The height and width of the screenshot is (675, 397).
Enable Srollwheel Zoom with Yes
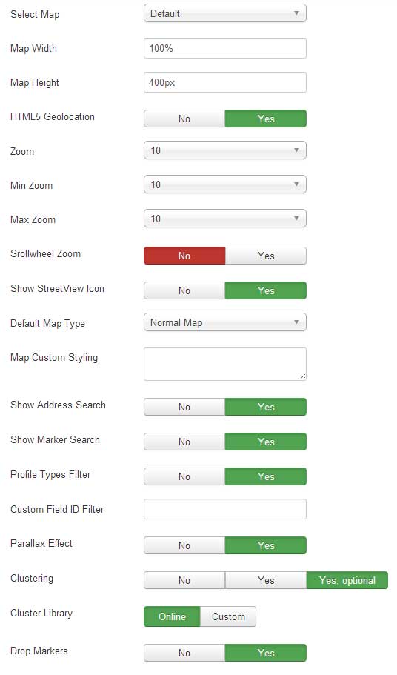click(x=266, y=256)
